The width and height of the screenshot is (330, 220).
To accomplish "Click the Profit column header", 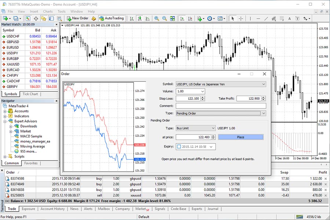I will [323, 172].
